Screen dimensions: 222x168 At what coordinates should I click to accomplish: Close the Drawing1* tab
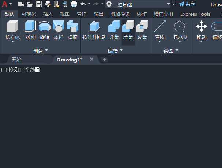tap(92, 59)
